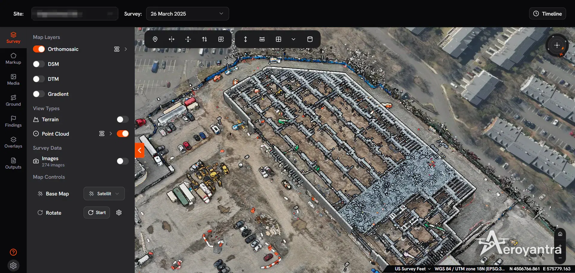Choose the vertical split arrows tool
The width and height of the screenshot is (575, 273).
point(188,39)
